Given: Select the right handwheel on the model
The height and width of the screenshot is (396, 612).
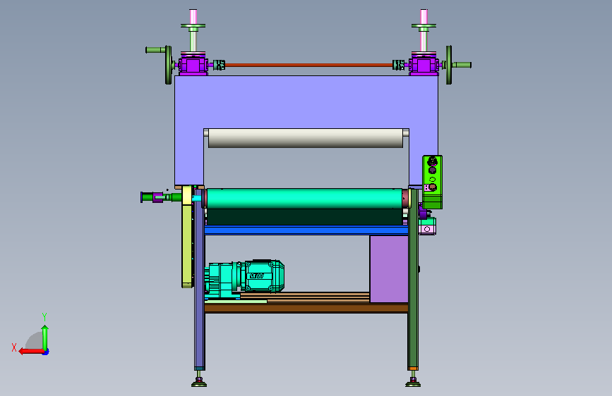Looking at the screenshot, I should (x=449, y=65).
